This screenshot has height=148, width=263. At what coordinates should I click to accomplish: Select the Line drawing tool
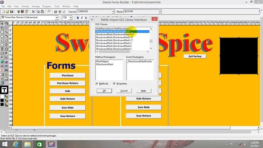pyautogui.click(x=6, y=32)
